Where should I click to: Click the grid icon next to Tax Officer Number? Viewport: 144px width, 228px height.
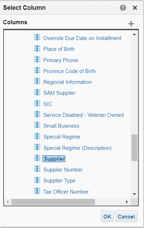(37, 191)
